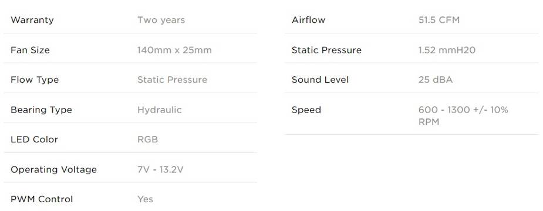Select the 140mm x 25mm value
The height and width of the screenshot is (211, 543).
click(x=174, y=50)
